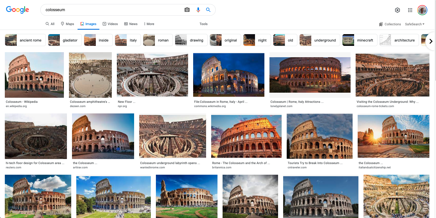
Task: Open the Colosseum - Wikipedia image thumbnail
Action: (x=34, y=75)
